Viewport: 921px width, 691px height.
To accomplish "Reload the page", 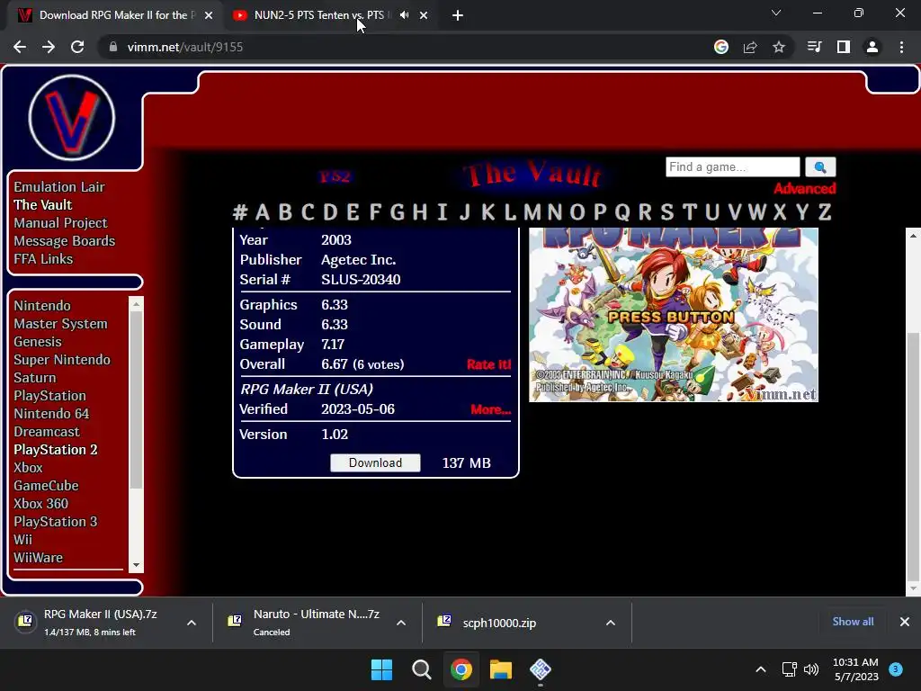I will 77,47.
